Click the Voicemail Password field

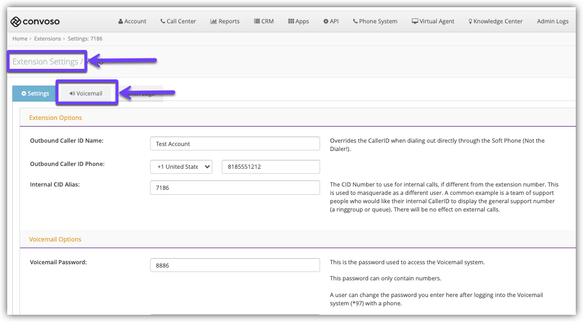click(235, 265)
